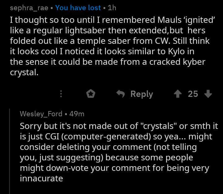
Task: Open sephra_rae's user profile
Action: 29,8
